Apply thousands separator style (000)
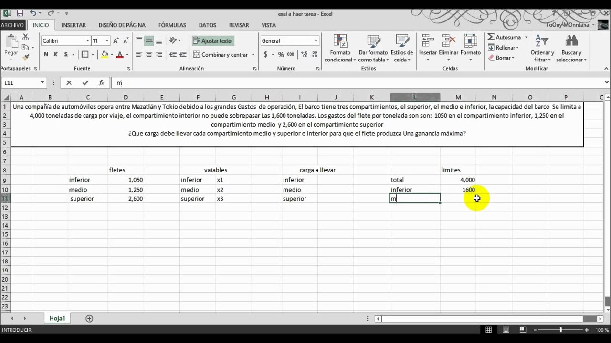The width and height of the screenshot is (611, 343). point(291,55)
